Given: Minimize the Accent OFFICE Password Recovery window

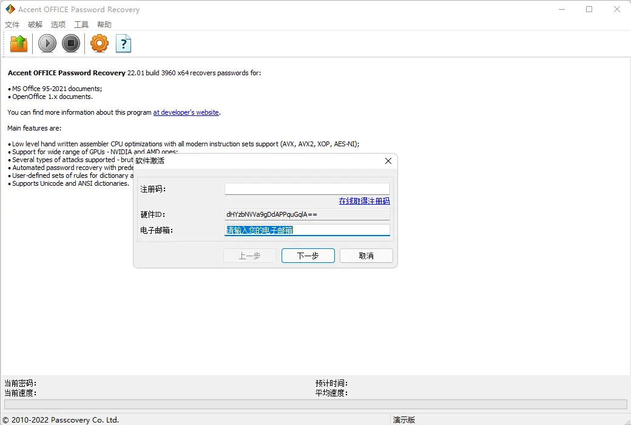Looking at the screenshot, I should [x=562, y=9].
